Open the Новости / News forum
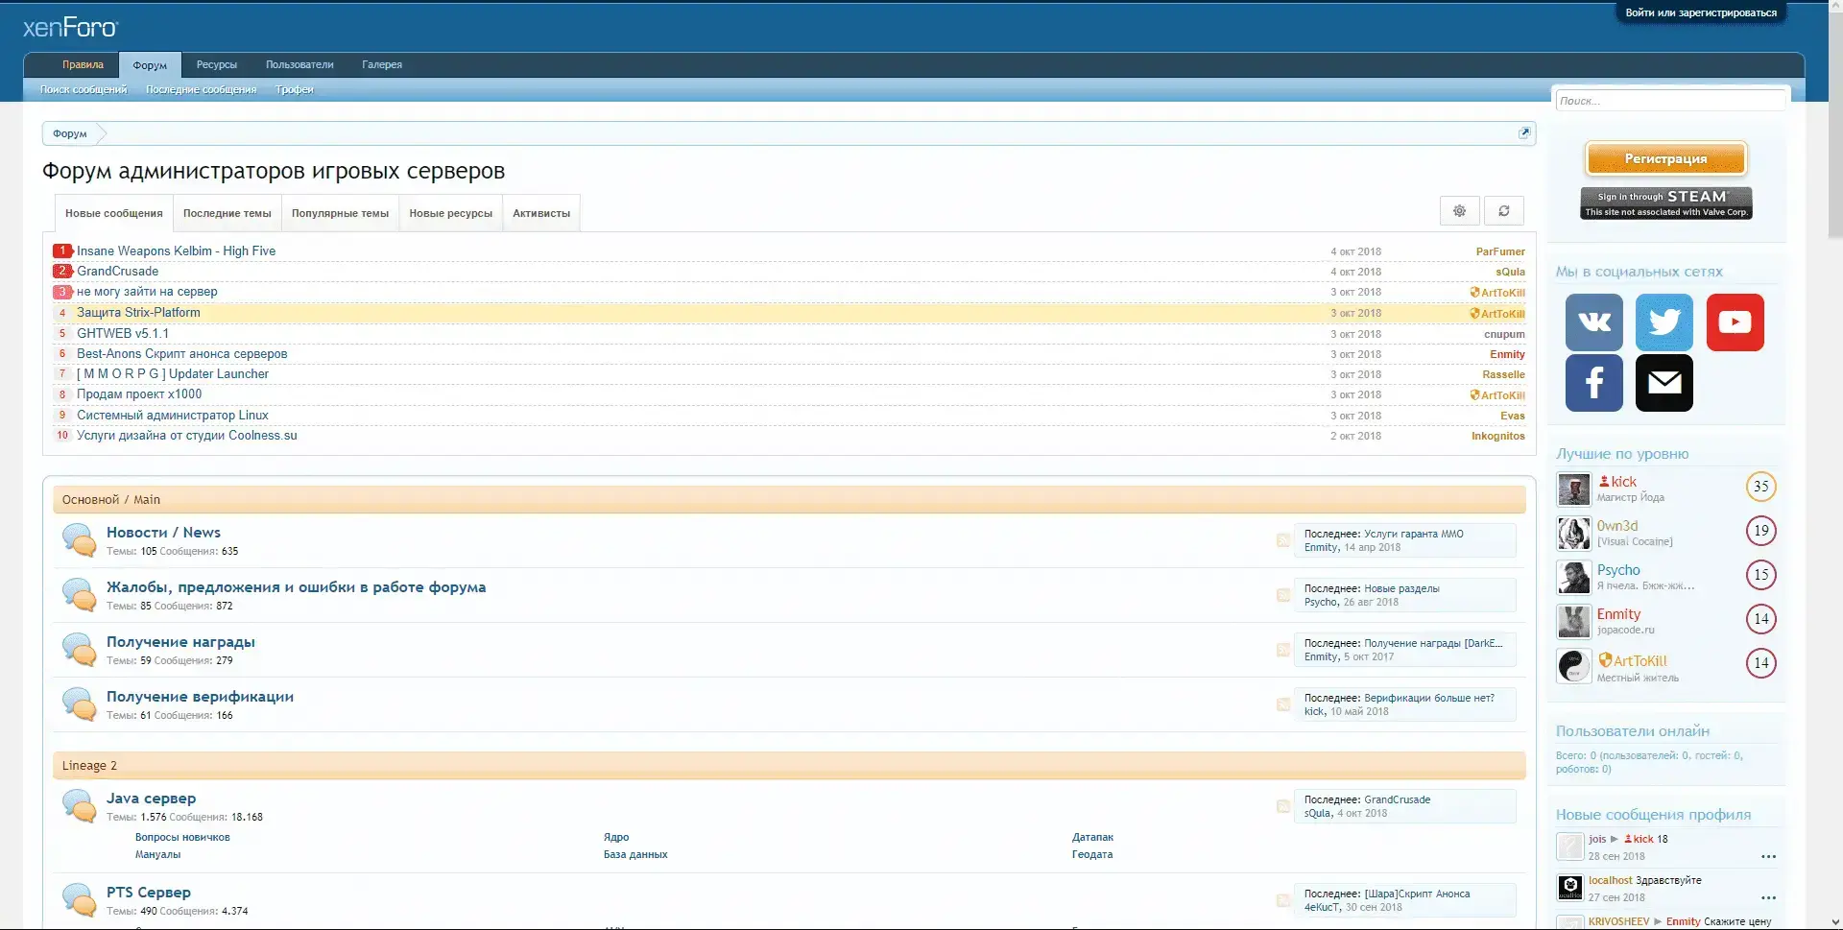 (163, 532)
